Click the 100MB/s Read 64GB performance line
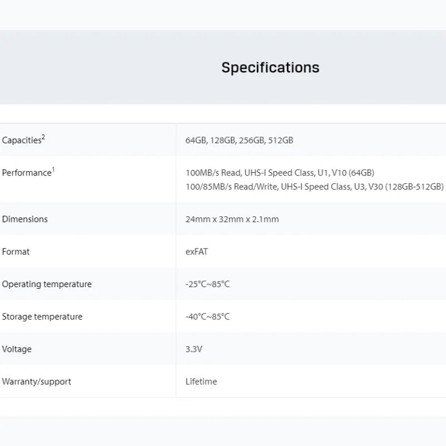The height and width of the screenshot is (446, 446). click(x=280, y=173)
